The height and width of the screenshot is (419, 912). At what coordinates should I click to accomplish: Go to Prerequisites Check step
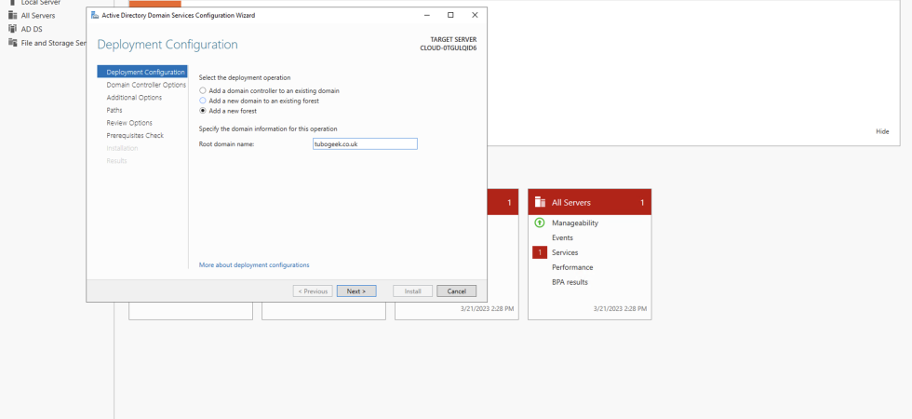tap(135, 136)
